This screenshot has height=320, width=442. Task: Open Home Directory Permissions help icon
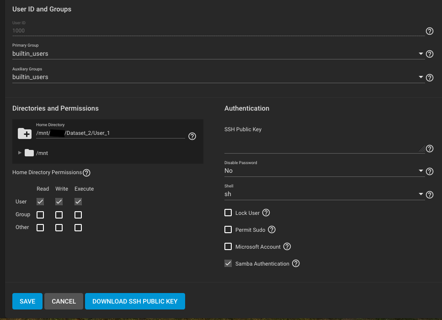point(86,173)
